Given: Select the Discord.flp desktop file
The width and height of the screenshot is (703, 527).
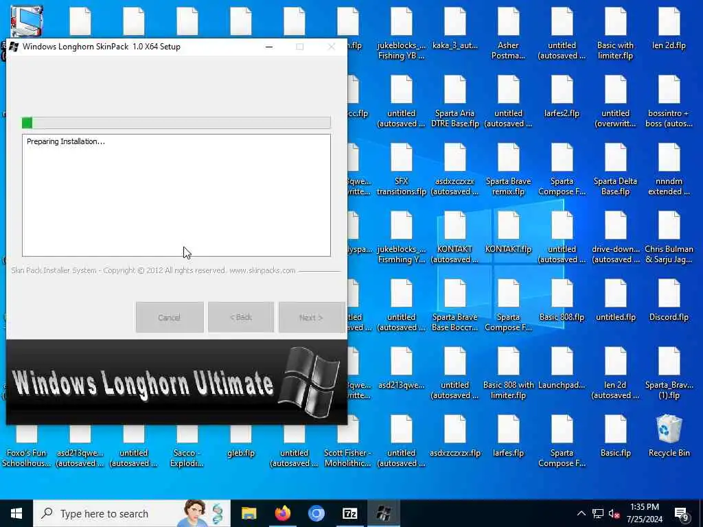Looking at the screenshot, I should (x=669, y=301).
